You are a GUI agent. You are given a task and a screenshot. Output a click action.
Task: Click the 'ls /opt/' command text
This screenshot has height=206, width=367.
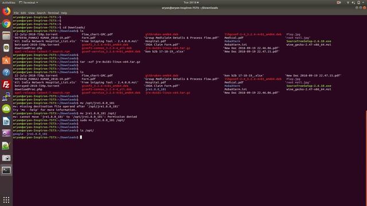[87, 130]
